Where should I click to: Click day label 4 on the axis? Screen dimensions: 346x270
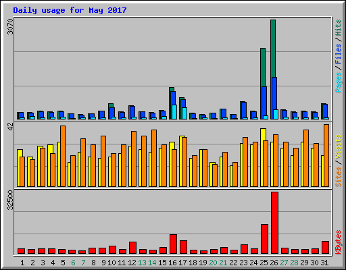53,263
